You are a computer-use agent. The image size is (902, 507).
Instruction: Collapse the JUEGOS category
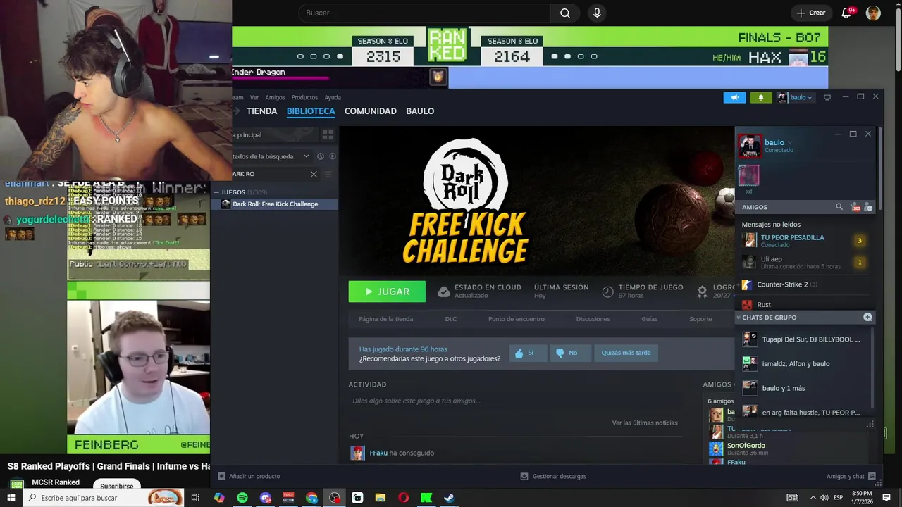(216, 192)
